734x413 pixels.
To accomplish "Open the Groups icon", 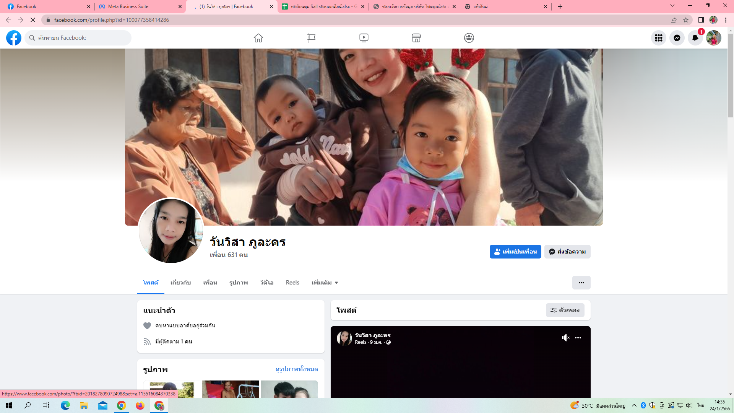I will pyautogui.click(x=469, y=38).
